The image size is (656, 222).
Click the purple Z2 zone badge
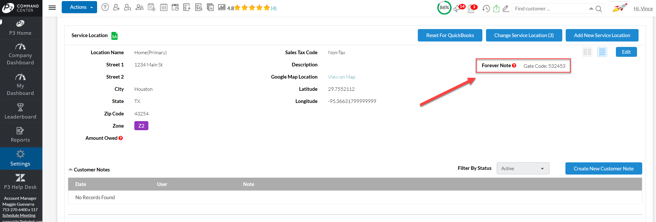pos(141,126)
